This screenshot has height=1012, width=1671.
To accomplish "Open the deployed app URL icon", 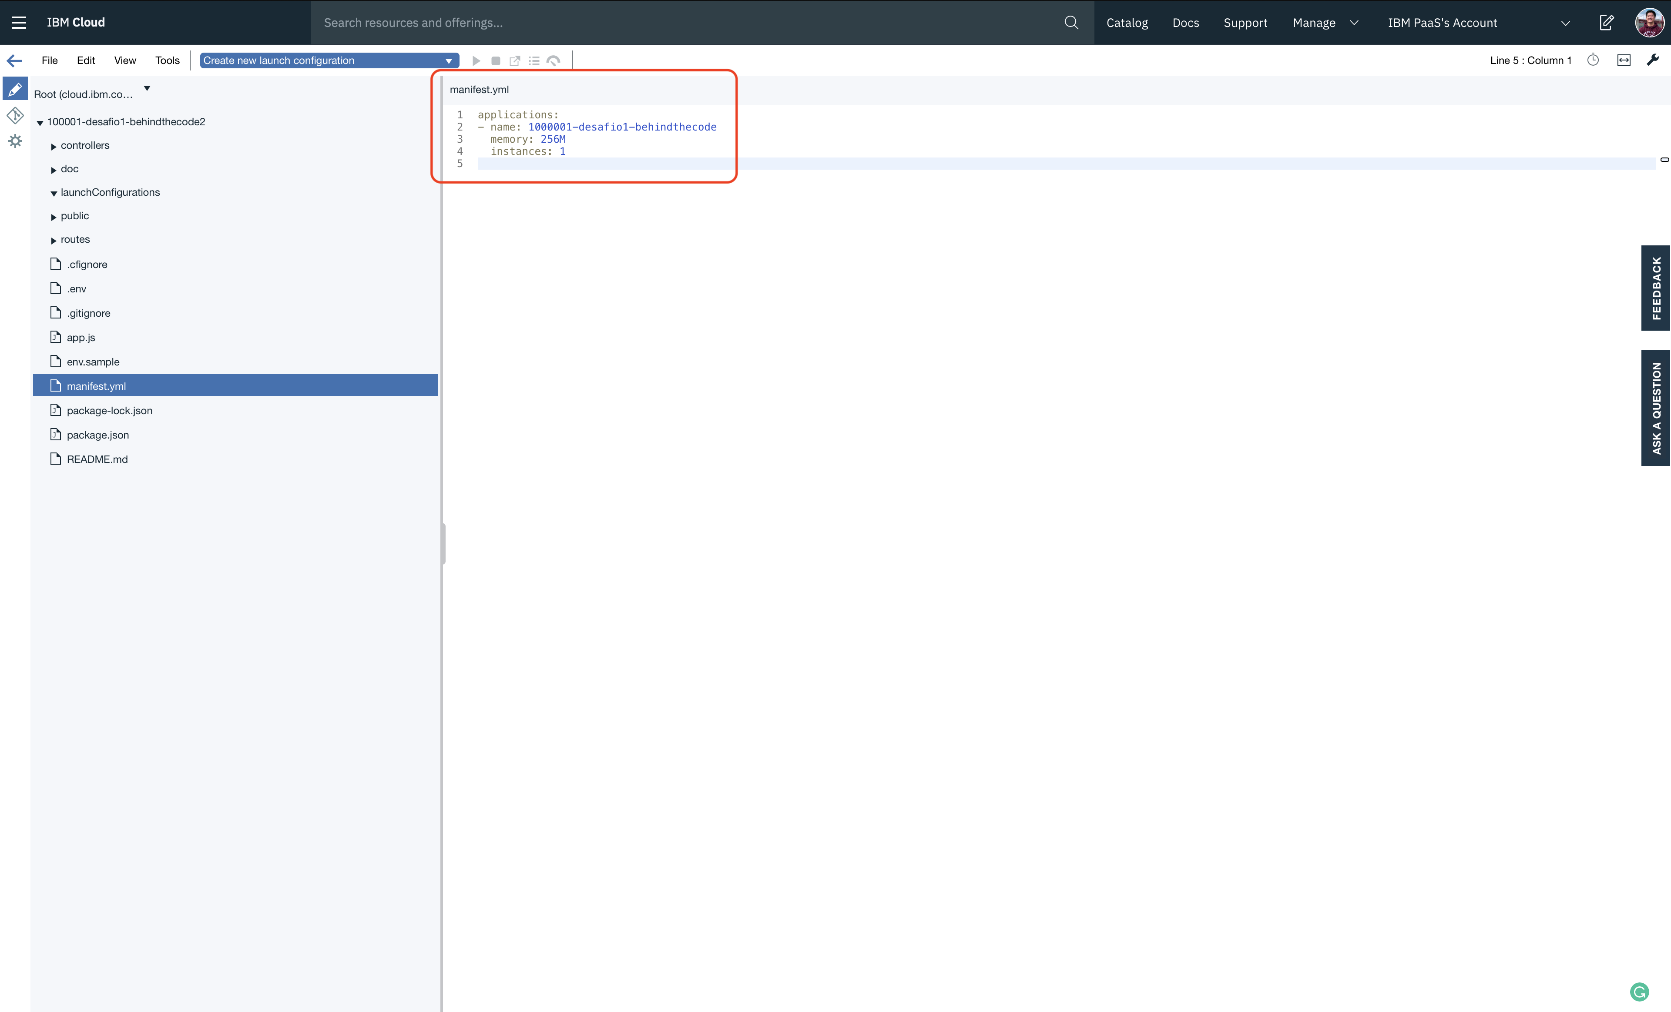I will (x=515, y=61).
